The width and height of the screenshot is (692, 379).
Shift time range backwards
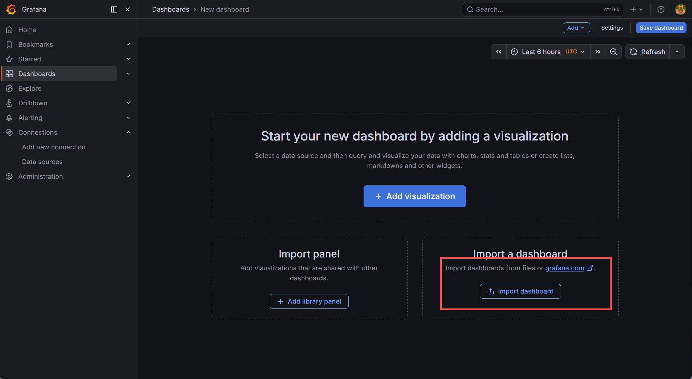click(499, 52)
